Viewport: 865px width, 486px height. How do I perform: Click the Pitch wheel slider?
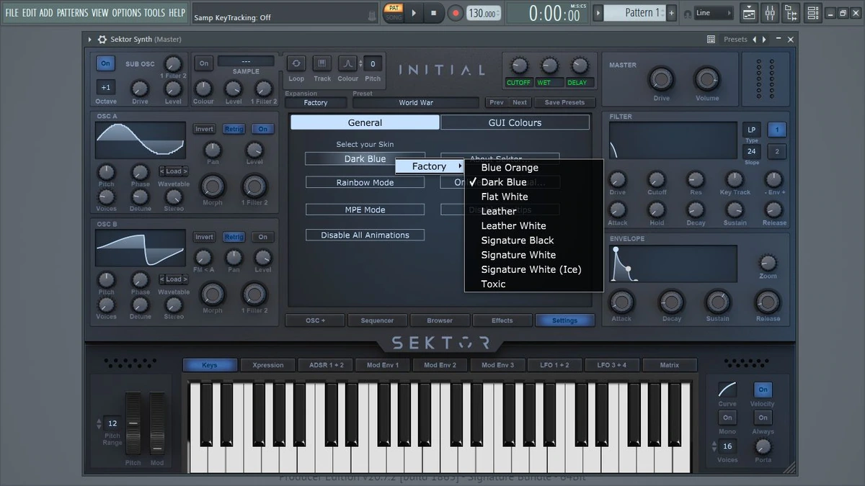click(133, 423)
